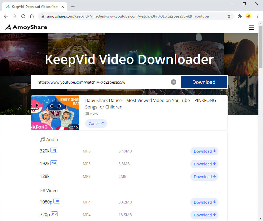Open Baby Shark Dance video title
This screenshot has width=263, height=221.
(150, 104)
